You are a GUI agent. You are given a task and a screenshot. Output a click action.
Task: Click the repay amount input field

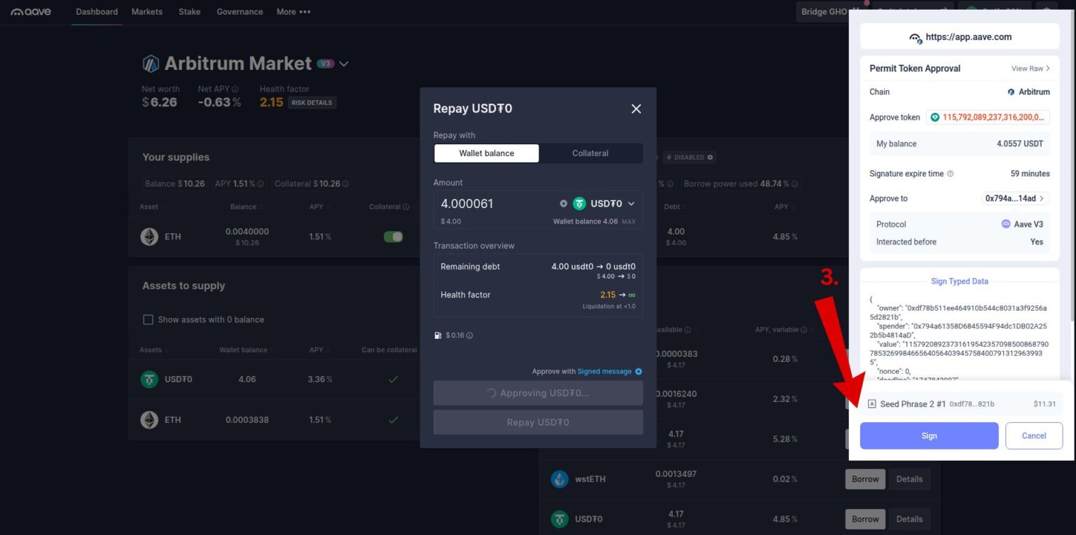click(x=496, y=204)
